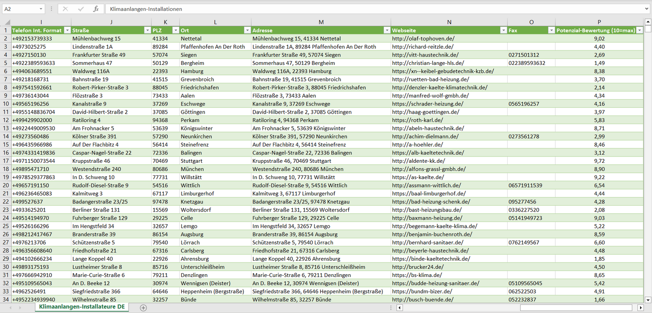Add a new sheet with the plus icon
The width and height of the screenshot is (652, 313).
tap(143, 308)
